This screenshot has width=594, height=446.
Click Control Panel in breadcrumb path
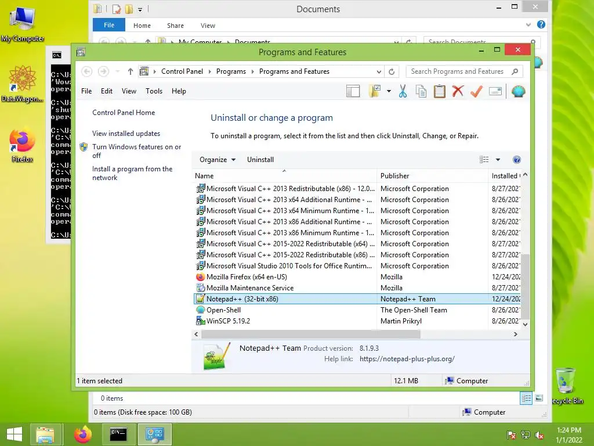tap(182, 71)
